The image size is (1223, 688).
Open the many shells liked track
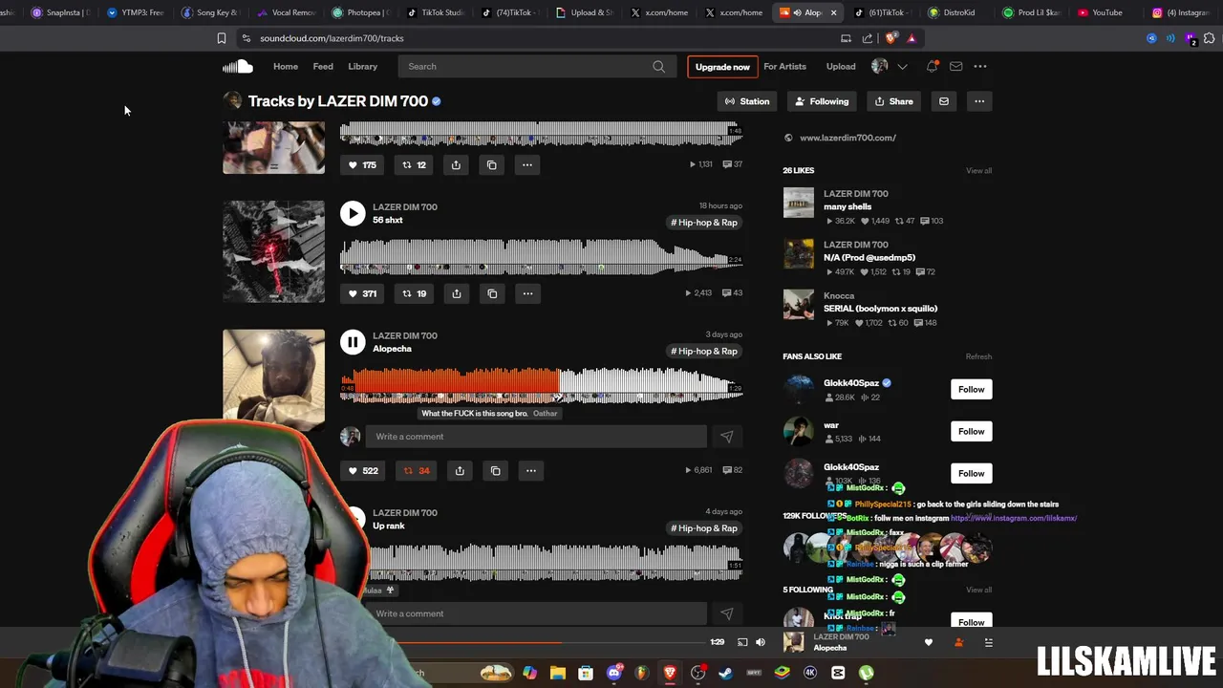[848, 206]
